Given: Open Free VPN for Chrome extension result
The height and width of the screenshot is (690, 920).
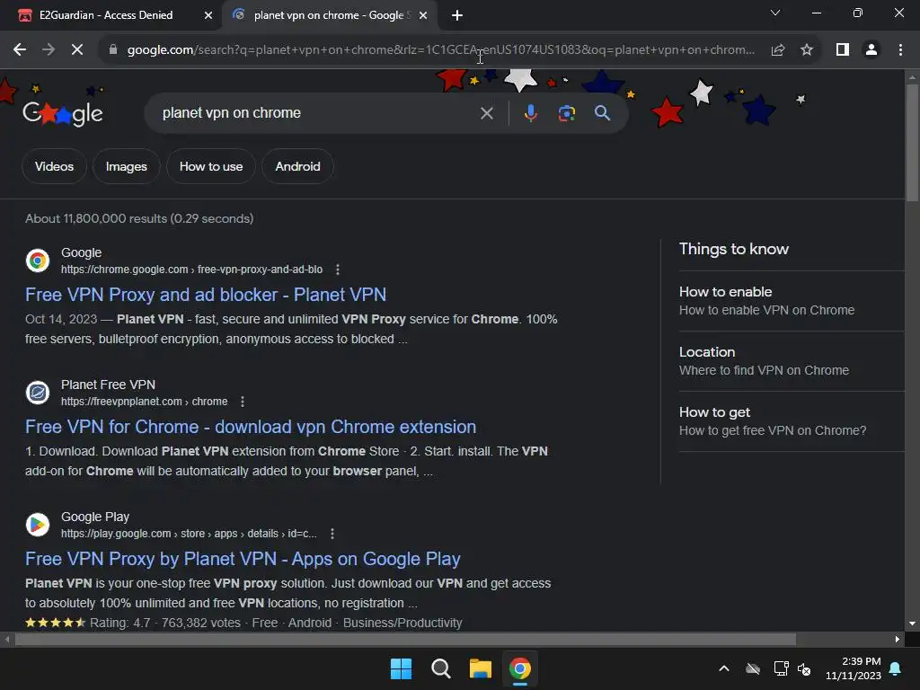Looking at the screenshot, I should tap(251, 427).
